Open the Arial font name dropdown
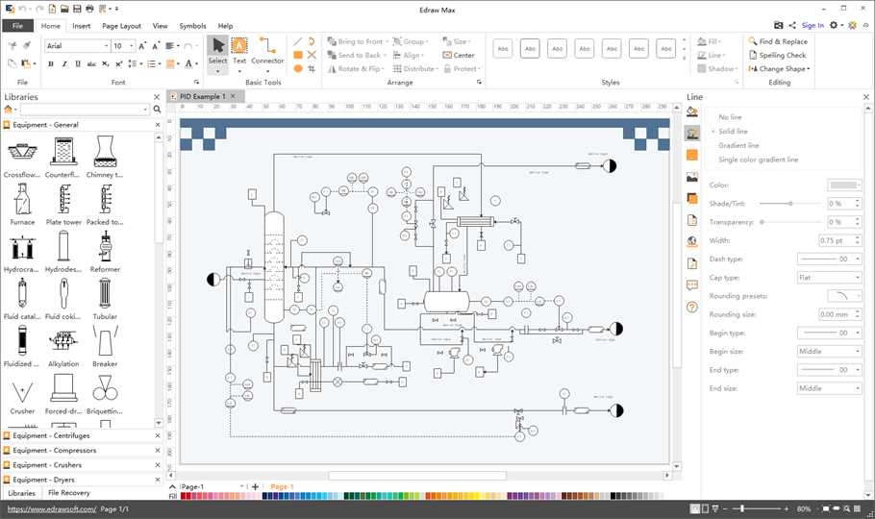875x519 pixels. pyautogui.click(x=106, y=46)
